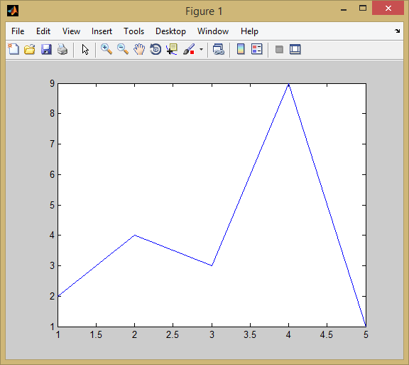409x365 pixels.
Task: Print the figure with the printer icon
Action: click(x=62, y=49)
